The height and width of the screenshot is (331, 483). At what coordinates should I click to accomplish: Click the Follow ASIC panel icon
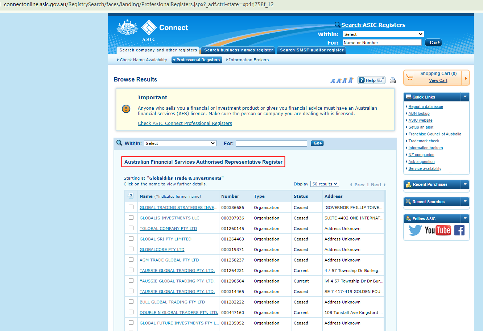(x=409, y=219)
